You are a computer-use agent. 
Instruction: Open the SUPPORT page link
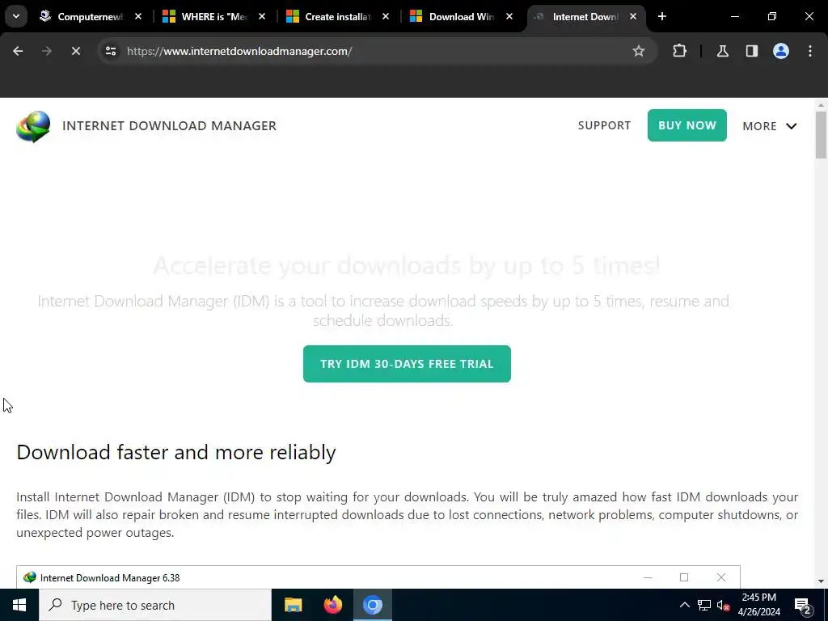point(604,125)
